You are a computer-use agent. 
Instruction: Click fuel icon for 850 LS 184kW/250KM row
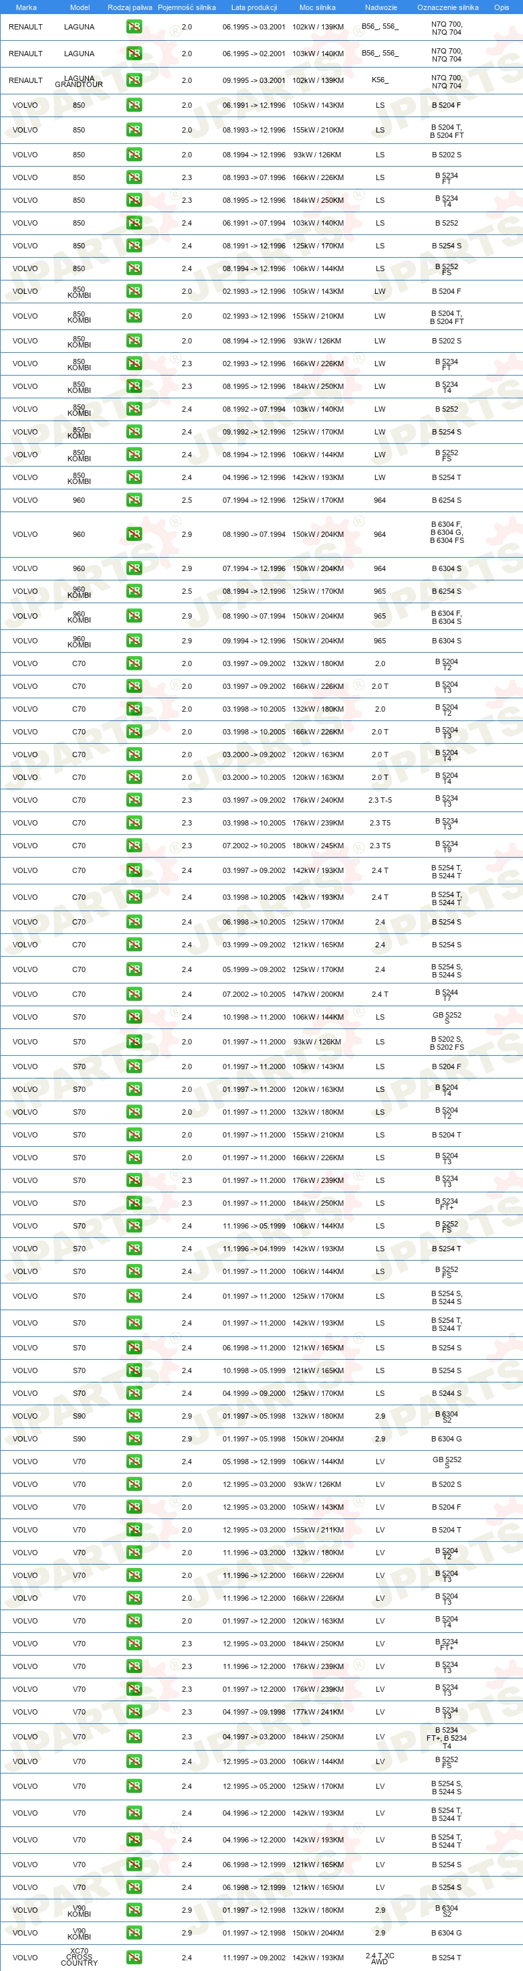point(134,200)
